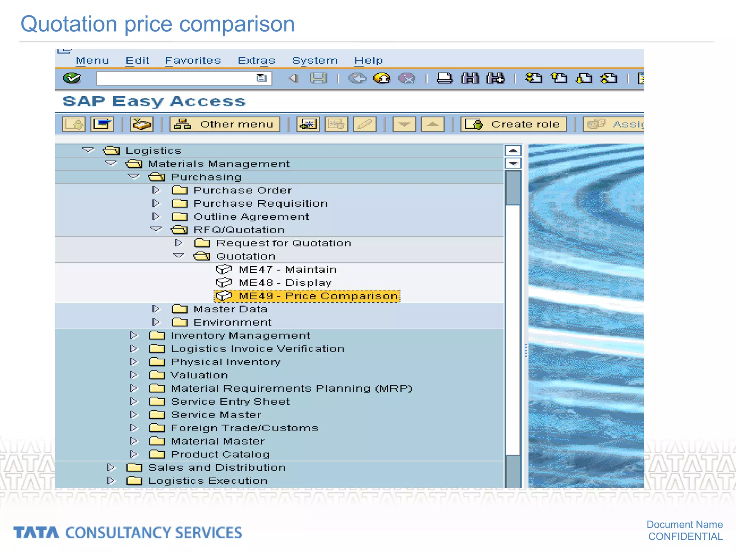The width and height of the screenshot is (736, 552).
Task: Click the tree scrollbar up arrow
Action: [x=513, y=150]
